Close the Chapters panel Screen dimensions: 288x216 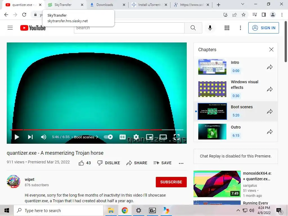(x=271, y=49)
